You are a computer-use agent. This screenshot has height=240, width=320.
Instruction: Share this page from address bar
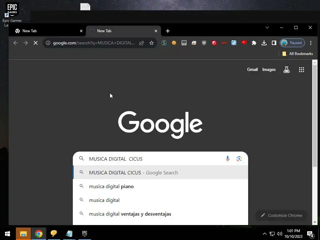pos(142,43)
